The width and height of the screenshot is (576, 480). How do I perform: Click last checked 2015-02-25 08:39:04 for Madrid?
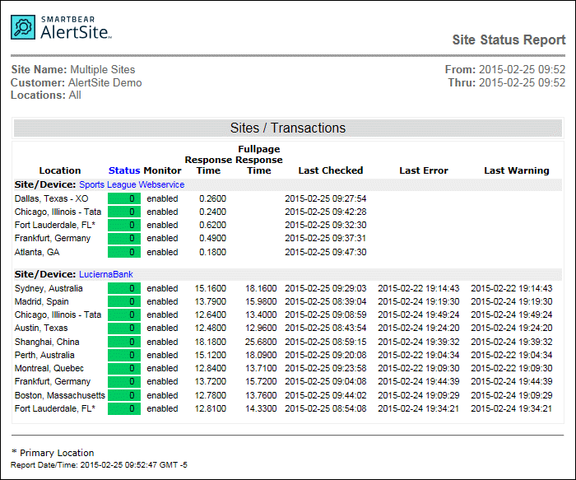point(326,301)
